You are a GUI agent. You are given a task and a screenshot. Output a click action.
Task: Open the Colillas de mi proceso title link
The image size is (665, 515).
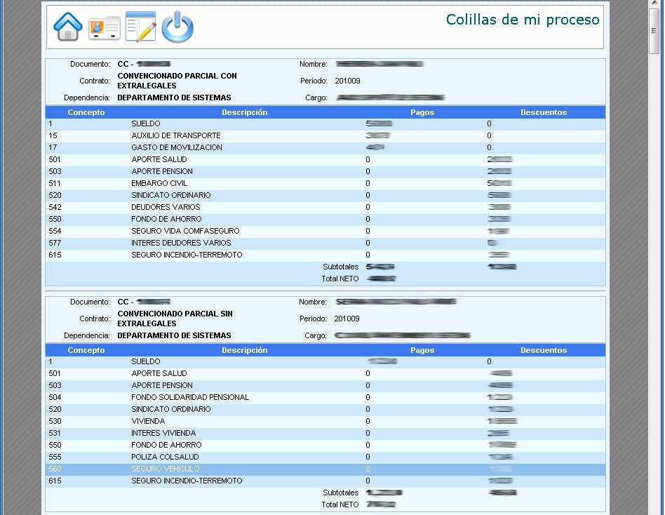(x=523, y=20)
